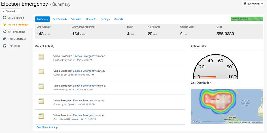Open Election Emergency link in first activity
The image size is (267, 133).
[x=84, y=56]
